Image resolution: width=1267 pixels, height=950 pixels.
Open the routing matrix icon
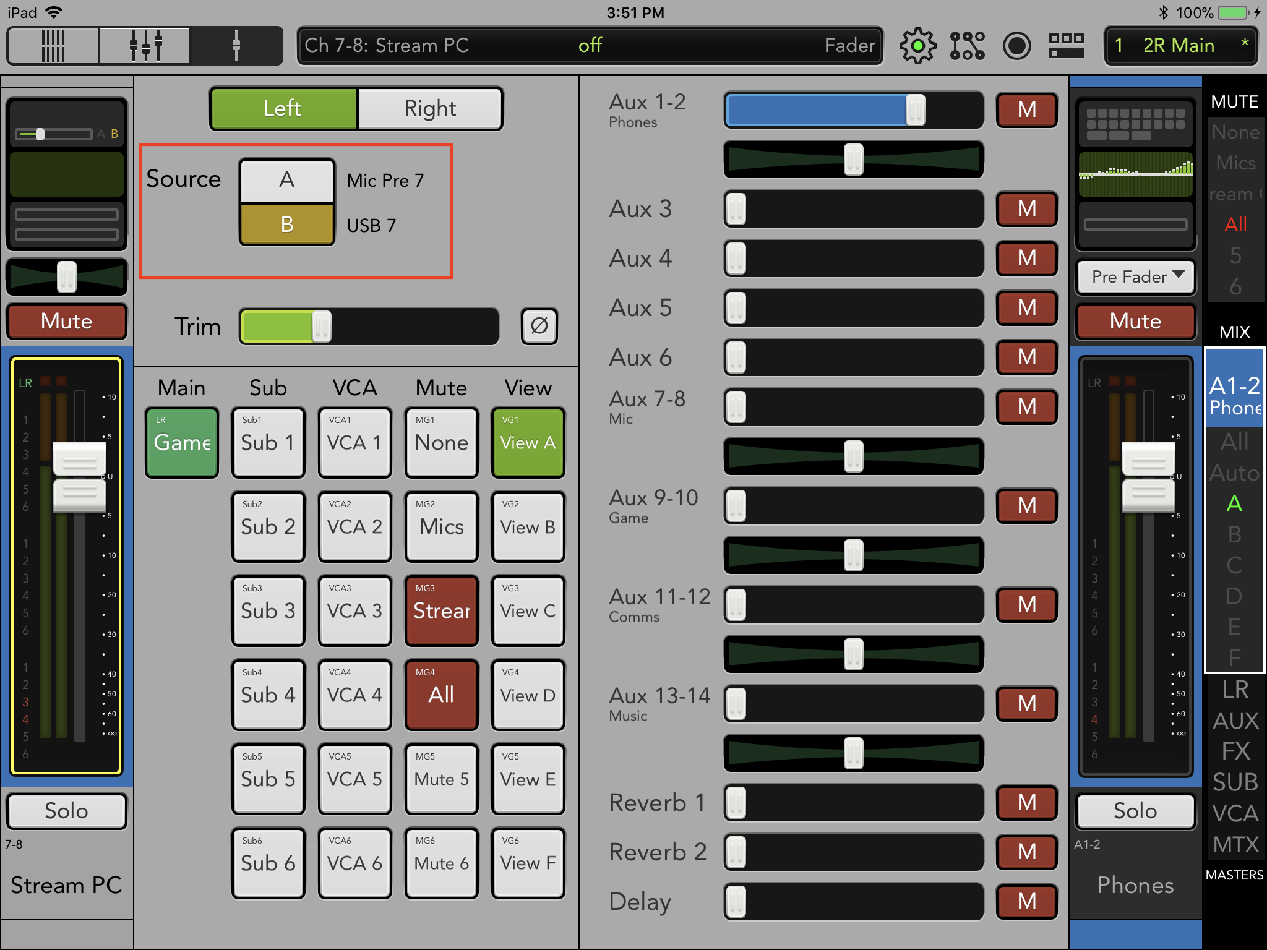967,46
